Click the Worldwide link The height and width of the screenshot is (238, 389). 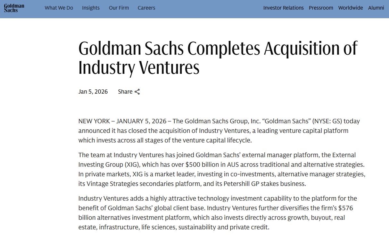pos(351,8)
